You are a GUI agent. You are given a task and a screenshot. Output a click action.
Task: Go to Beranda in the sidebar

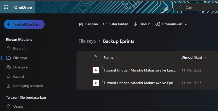20,49
